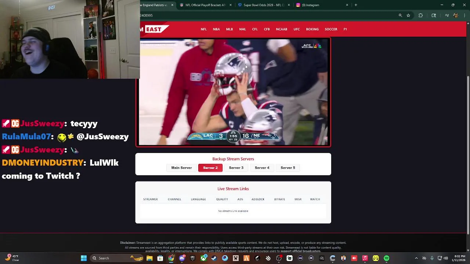Go to the CFL section
Image resolution: width=470 pixels, height=264 pixels.
tap(255, 29)
